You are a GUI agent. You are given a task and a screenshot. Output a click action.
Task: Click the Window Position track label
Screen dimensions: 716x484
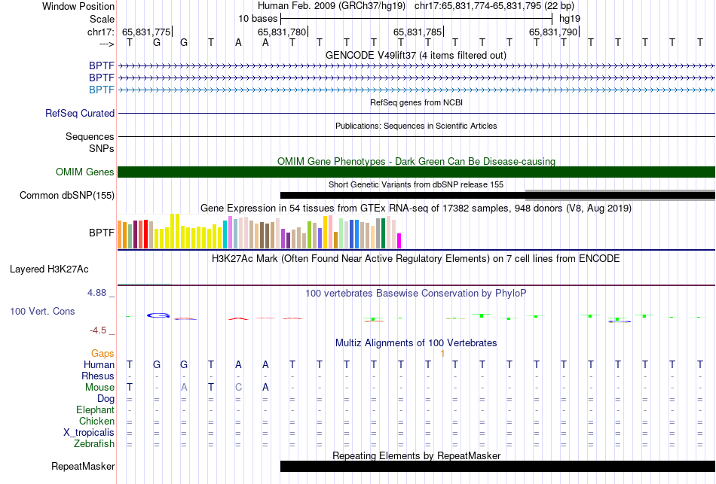(x=78, y=6)
